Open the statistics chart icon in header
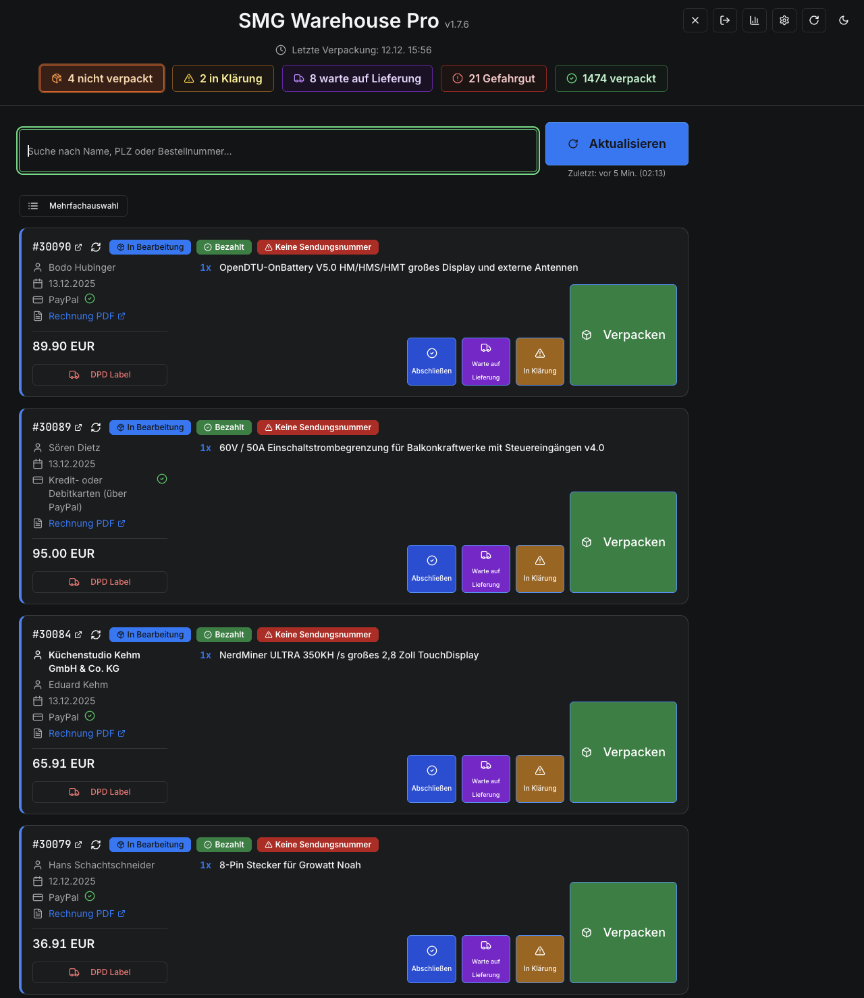Screen dimensions: 864x998 click(x=754, y=20)
